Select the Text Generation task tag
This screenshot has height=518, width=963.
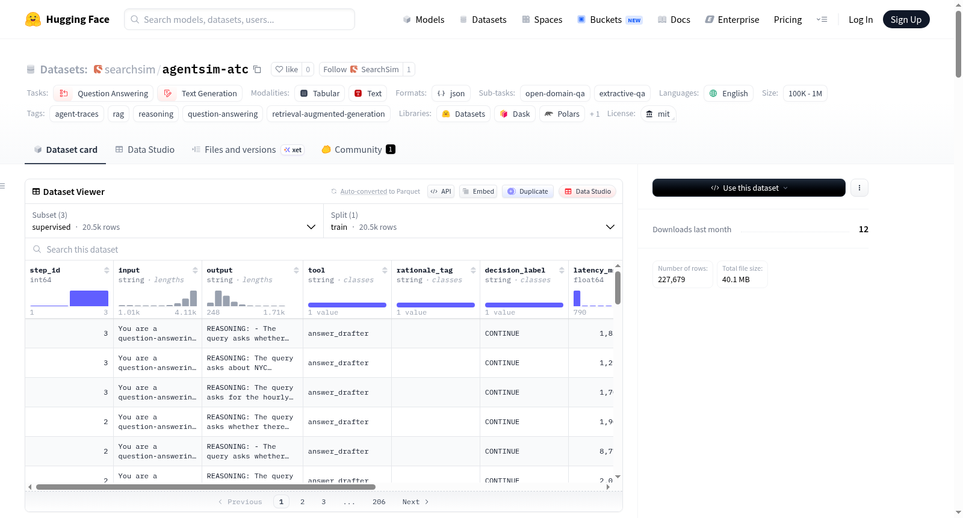200,93
